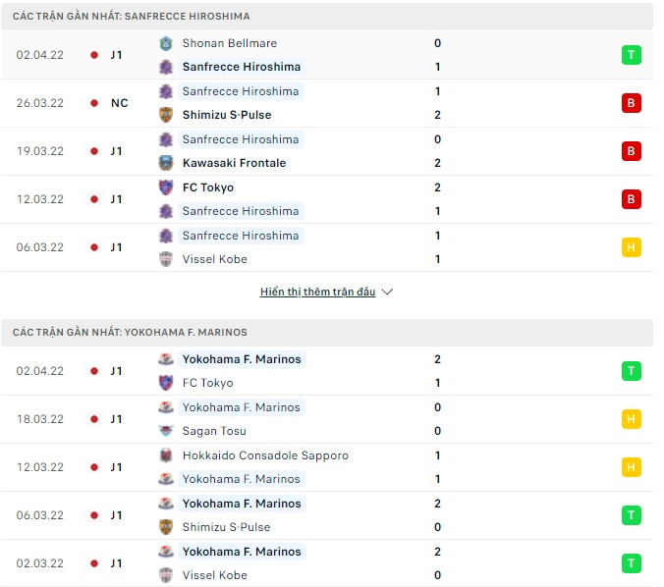Open the Sanfrecce Hiroshima recent matches section header
The height and width of the screenshot is (587, 664).
(x=132, y=17)
